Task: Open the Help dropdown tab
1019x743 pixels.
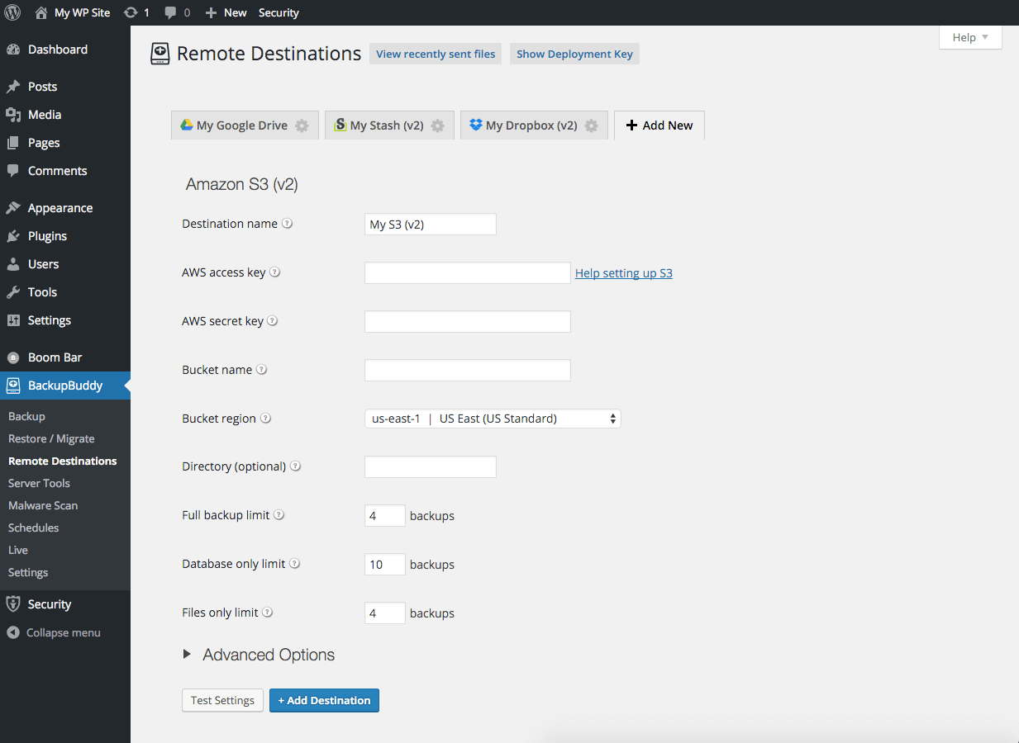Action: point(970,37)
